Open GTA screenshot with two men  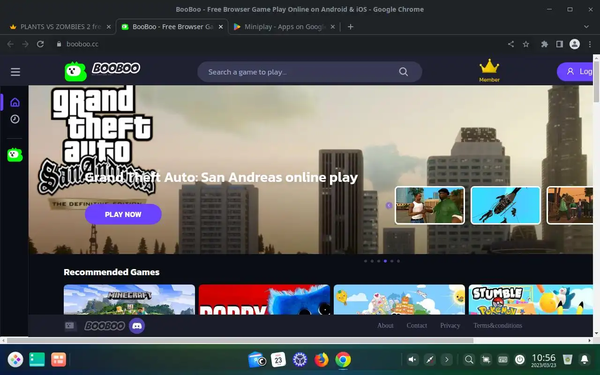pyautogui.click(x=430, y=205)
